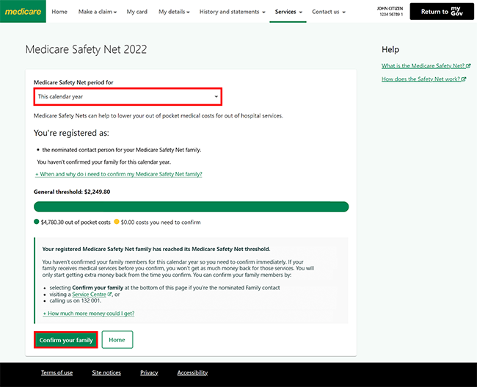The height and width of the screenshot is (387, 477).
Task: Select the Help sidebar heading
Action: click(390, 49)
